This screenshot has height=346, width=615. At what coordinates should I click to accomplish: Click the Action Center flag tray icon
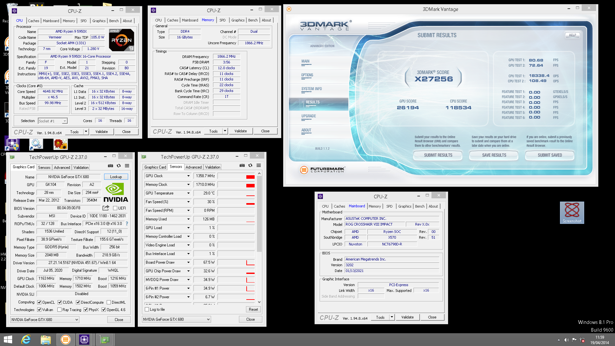click(x=574, y=340)
